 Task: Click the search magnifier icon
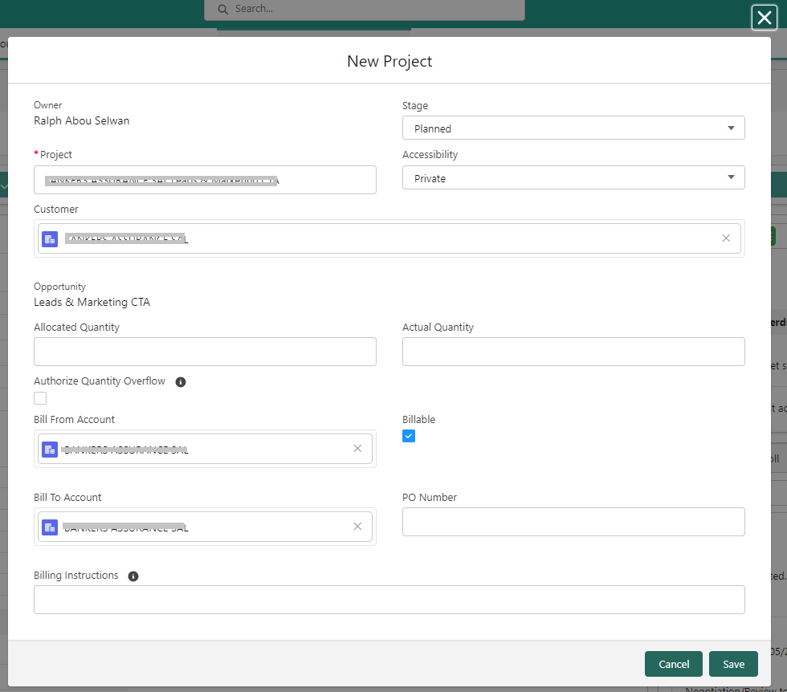[x=223, y=9]
